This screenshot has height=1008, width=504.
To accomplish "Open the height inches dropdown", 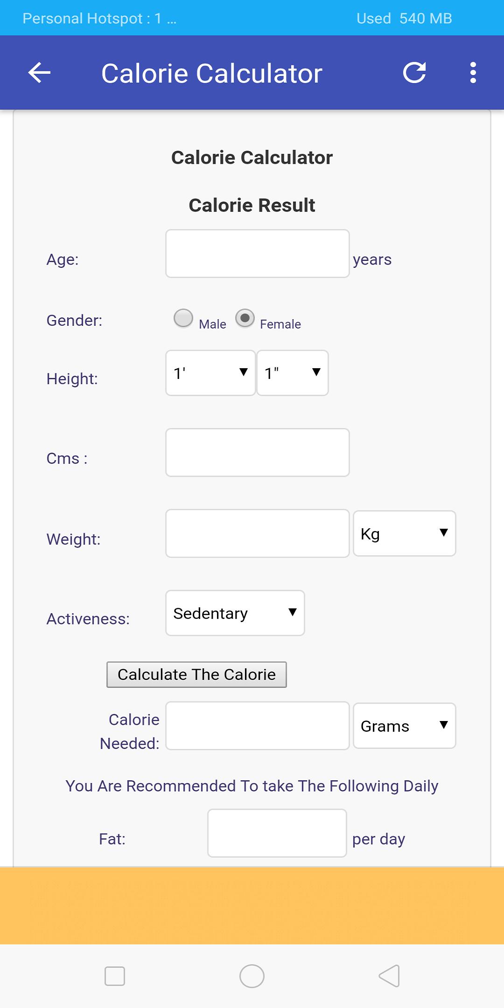I will 293,373.
